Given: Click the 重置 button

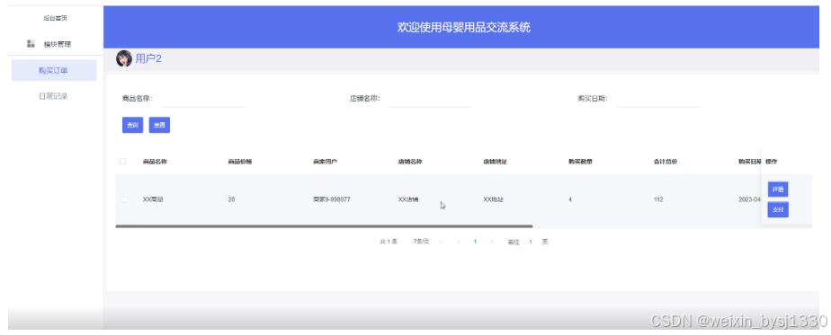Looking at the screenshot, I should 159,126.
